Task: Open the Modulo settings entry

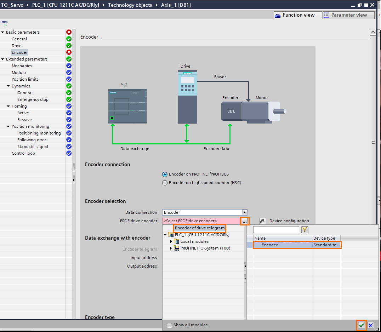Action: 19,72
